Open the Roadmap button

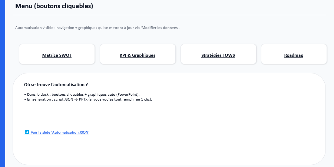[294, 55]
